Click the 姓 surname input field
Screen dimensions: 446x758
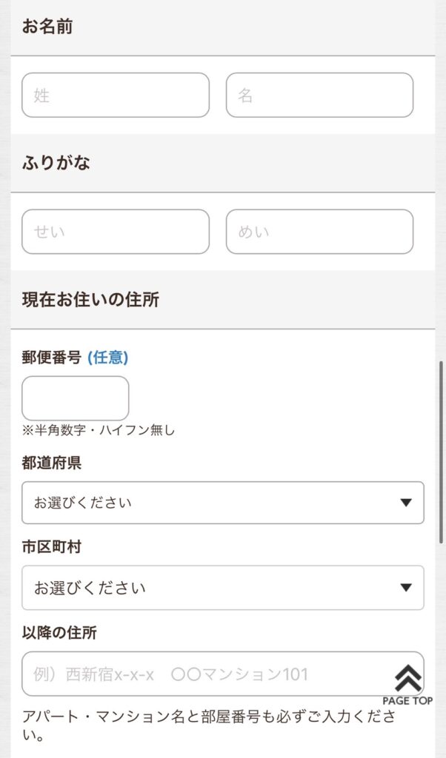(x=115, y=95)
